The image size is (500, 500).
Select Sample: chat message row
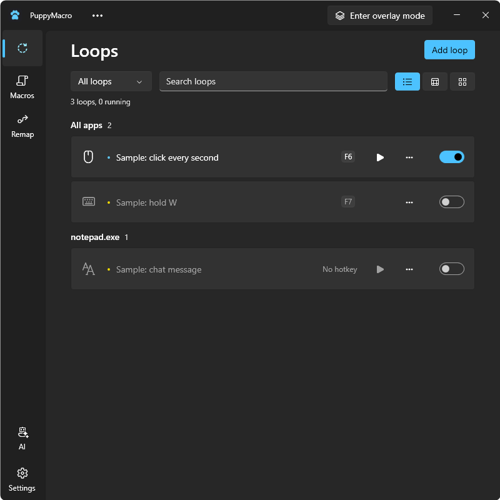coord(272,269)
